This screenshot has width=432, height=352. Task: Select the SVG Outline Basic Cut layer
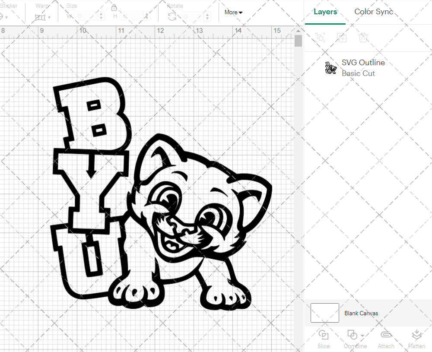[363, 68]
